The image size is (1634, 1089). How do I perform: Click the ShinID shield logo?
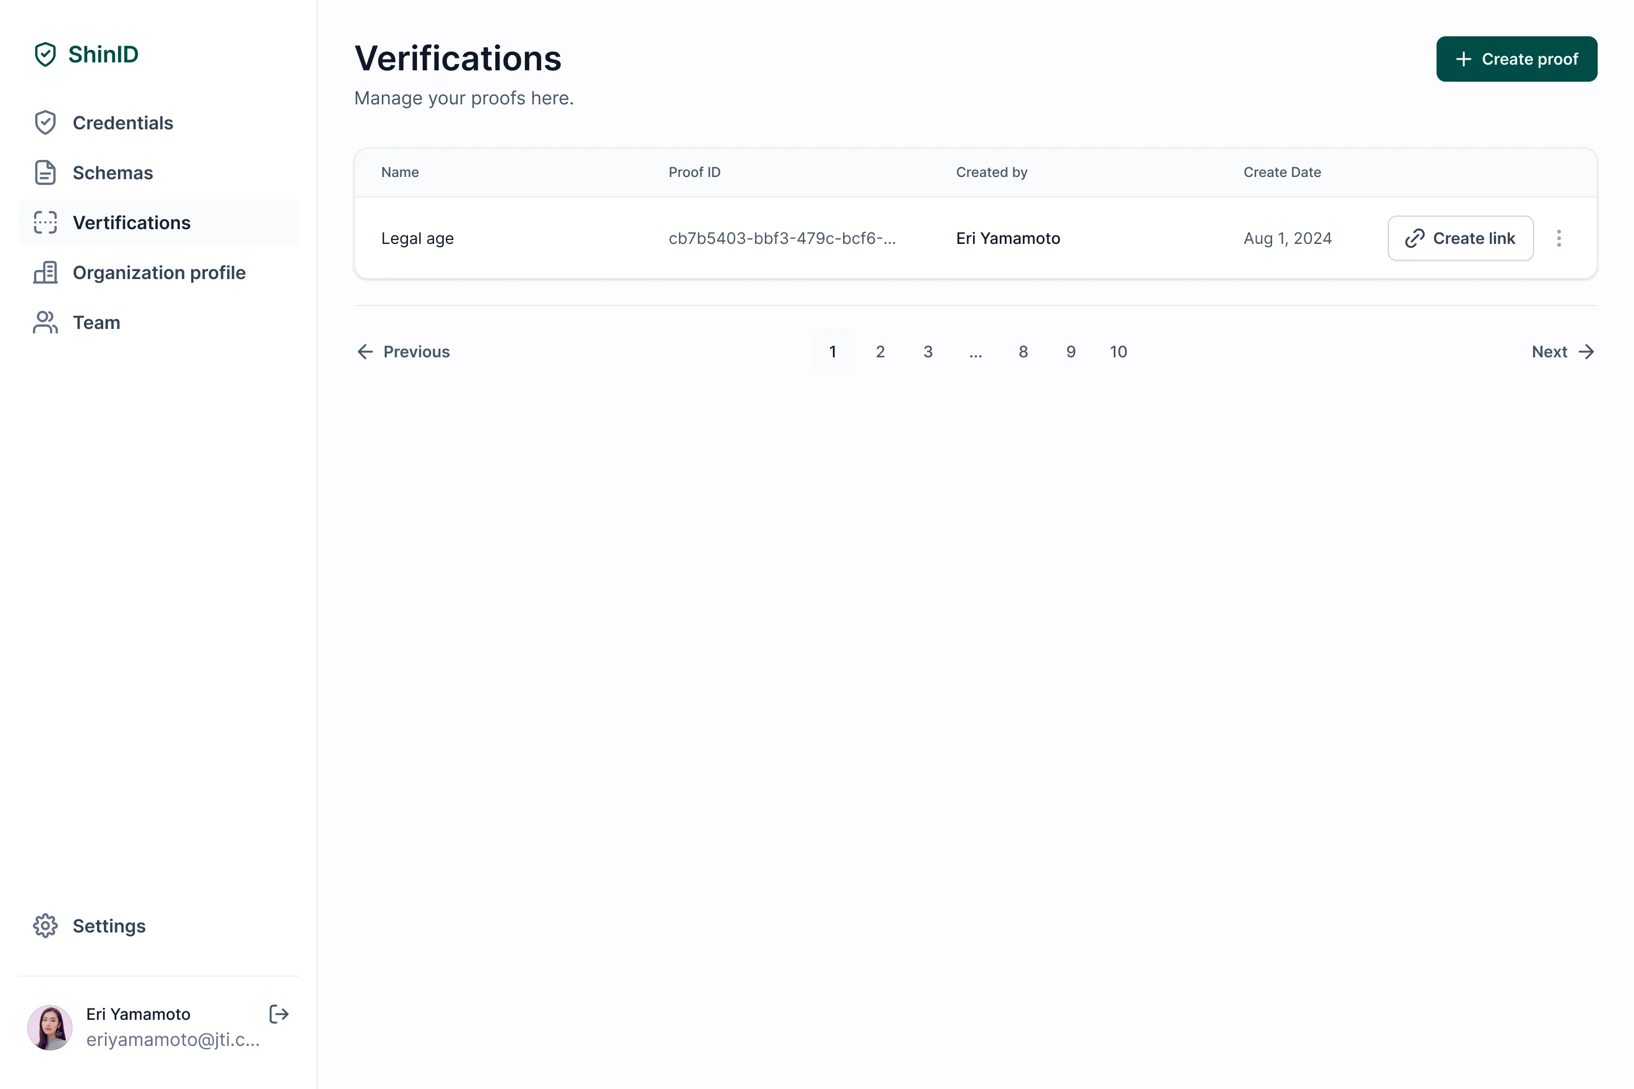coord(46,54)
